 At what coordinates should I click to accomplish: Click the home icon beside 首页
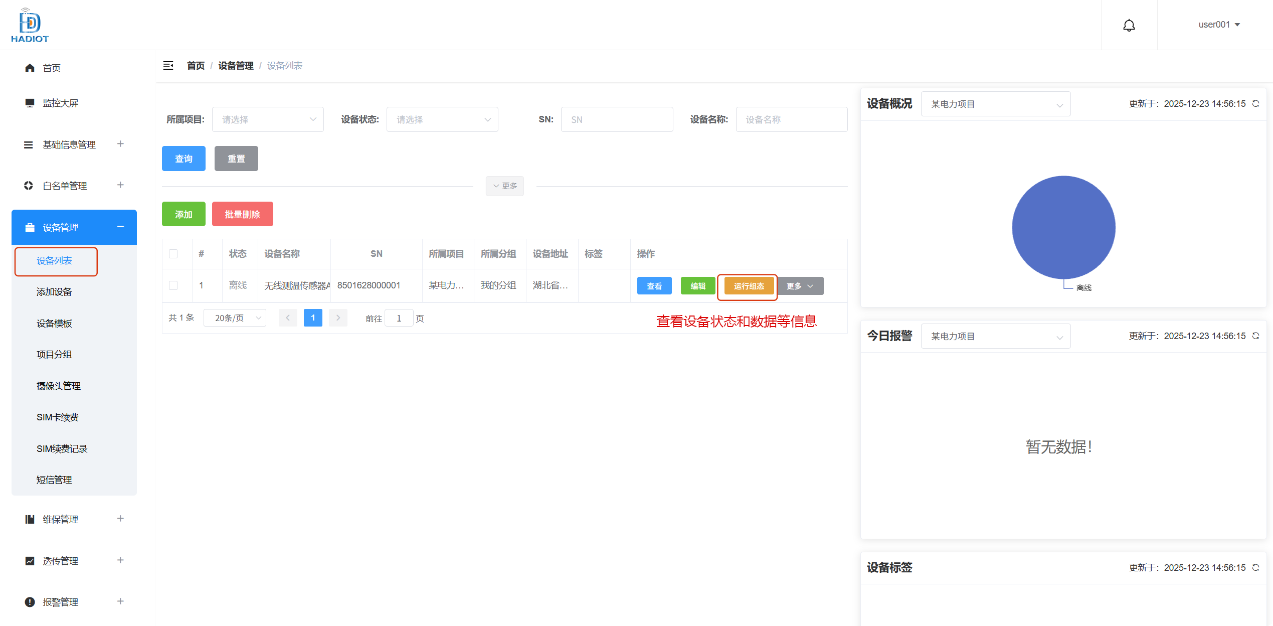pyautogui.click(x=30, y=68)
